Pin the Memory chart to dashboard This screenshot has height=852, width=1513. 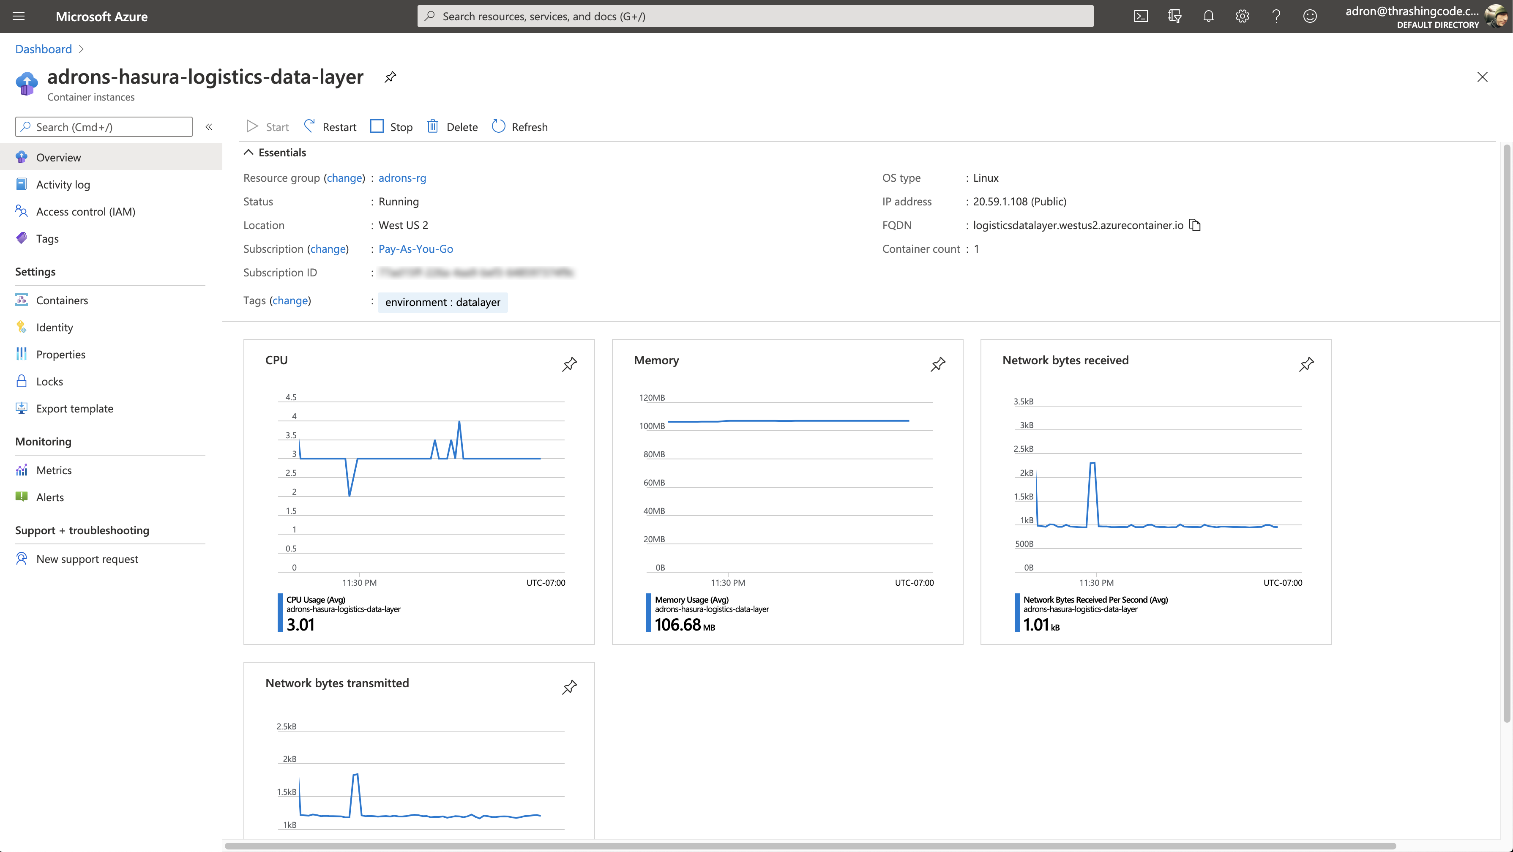[938, 364]
